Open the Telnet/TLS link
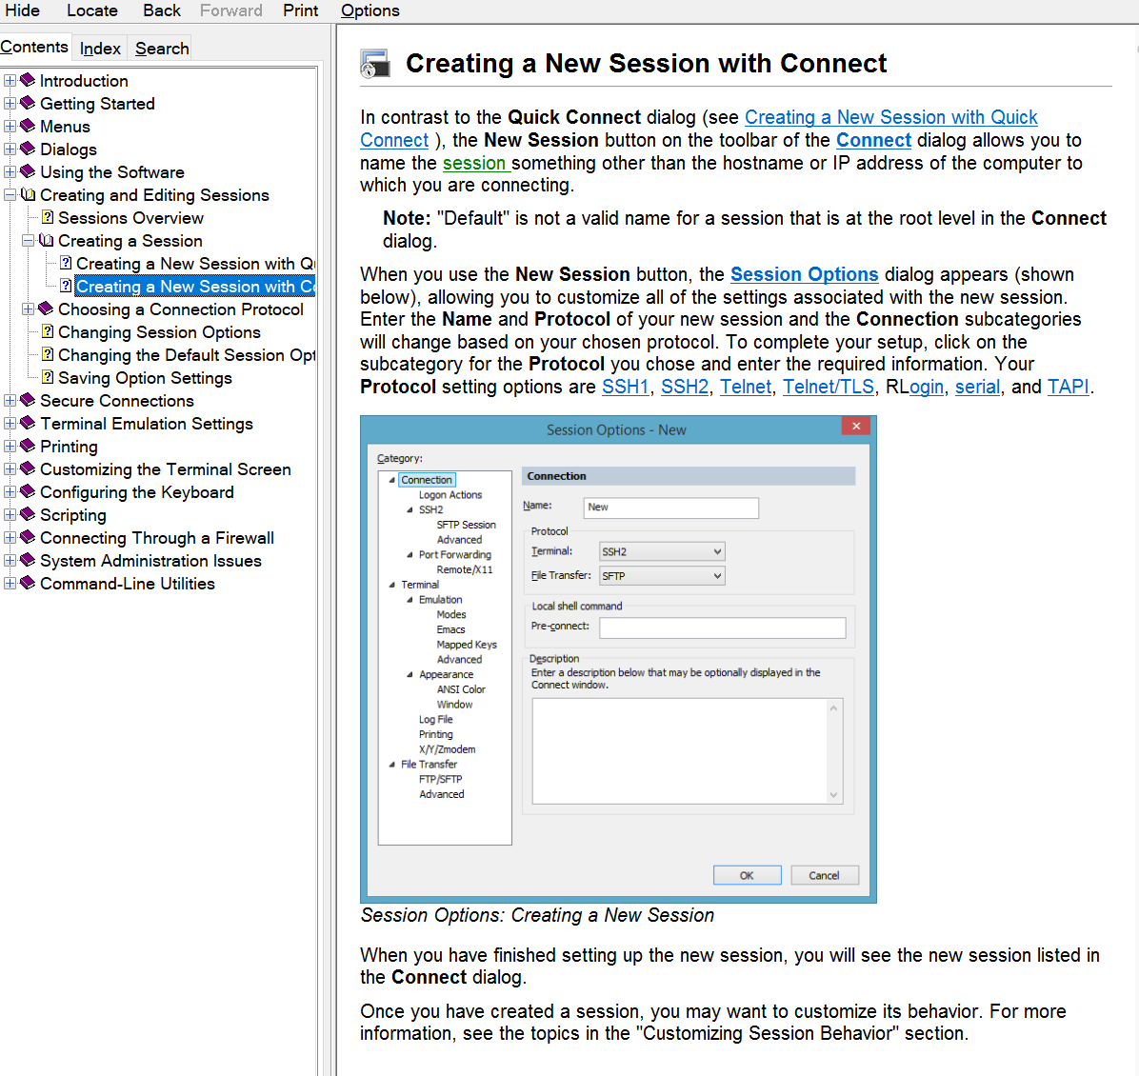 829,387
